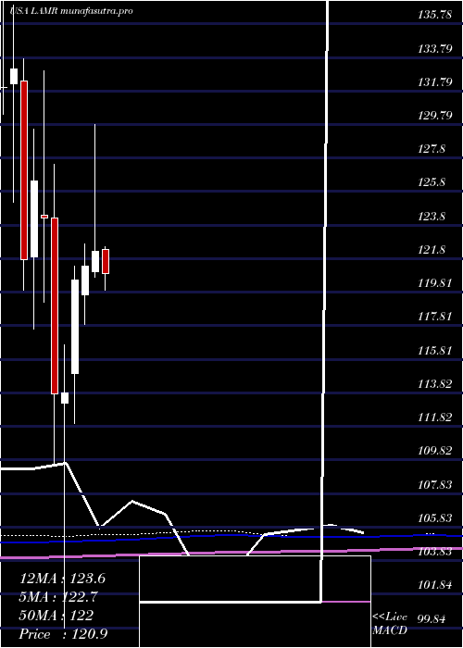Click the '12MA : 123.6' readout
463x648 pixels.
pyautogui.click(x=62, y=579)
